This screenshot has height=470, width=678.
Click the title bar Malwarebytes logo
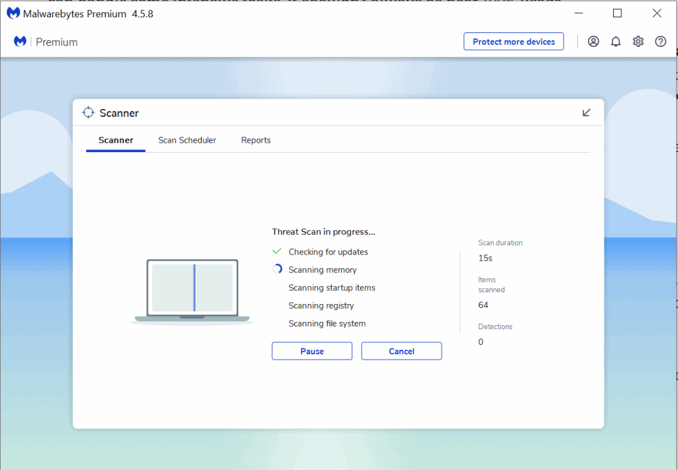click(x=13, y=13)
